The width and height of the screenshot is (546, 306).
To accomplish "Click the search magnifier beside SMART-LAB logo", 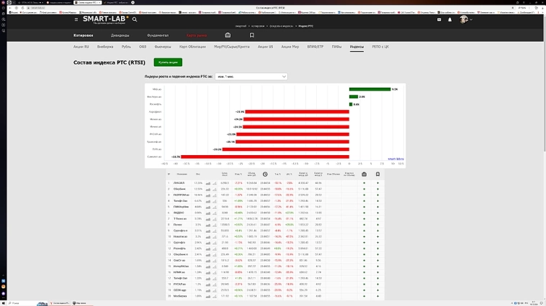I will [135, 19].
